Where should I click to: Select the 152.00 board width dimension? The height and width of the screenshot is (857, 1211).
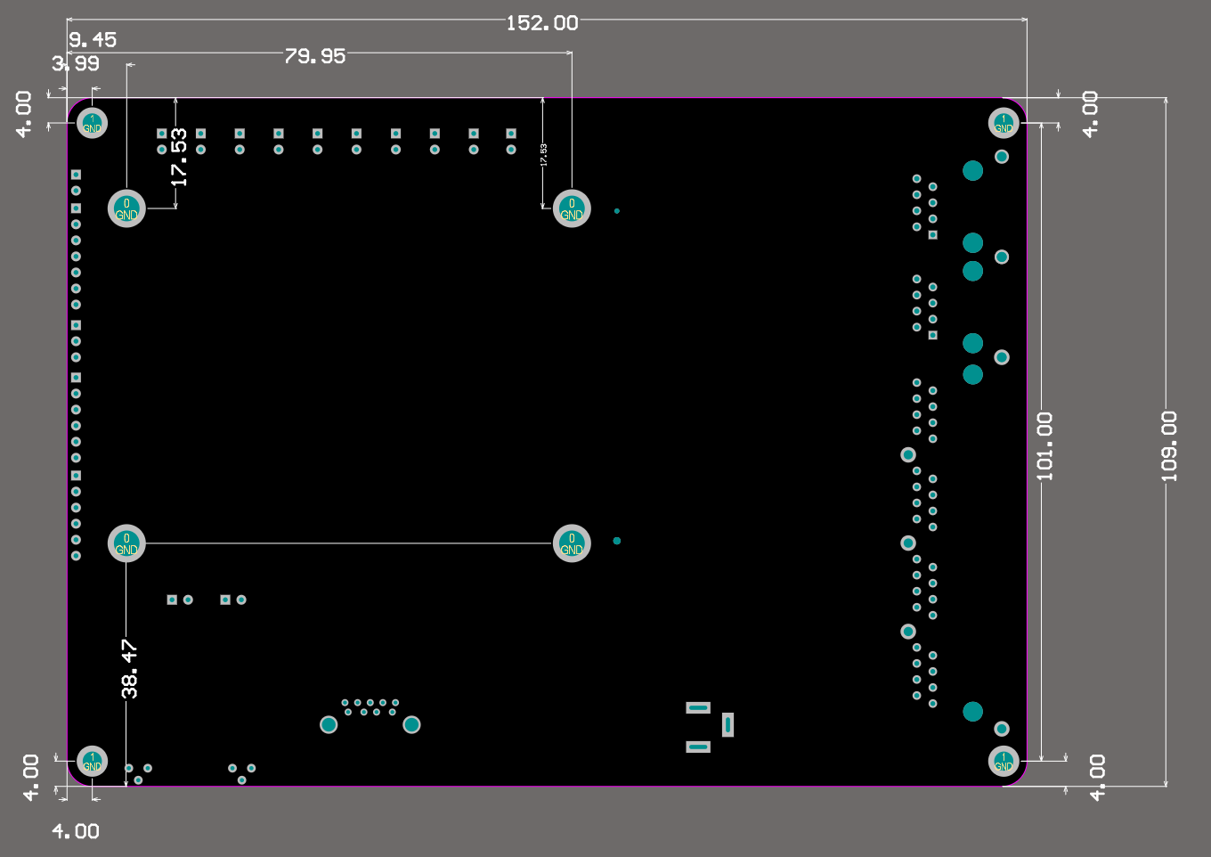541,23
